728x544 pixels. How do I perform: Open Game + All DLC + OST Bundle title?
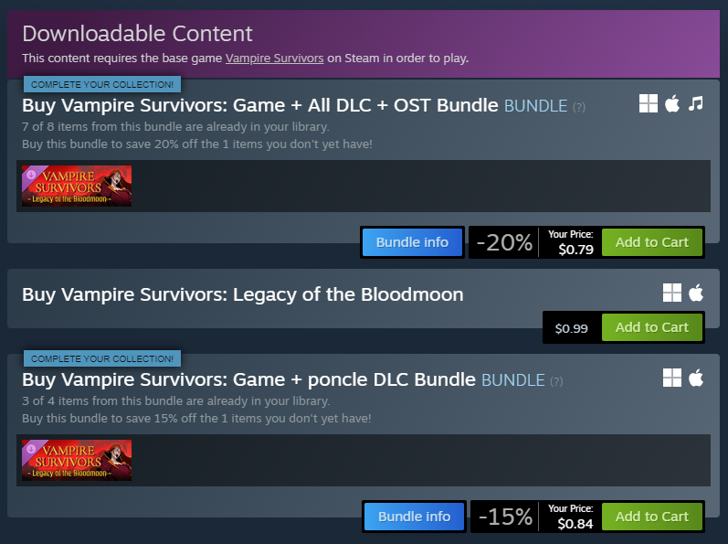coord(260,105)
